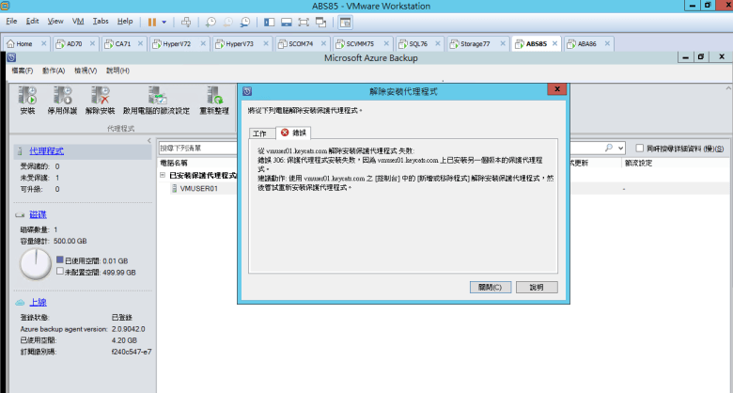The height and width of the screenshot is (393, 733).
Task: Open the search box dropdown arrow
Action: [620, 148]
